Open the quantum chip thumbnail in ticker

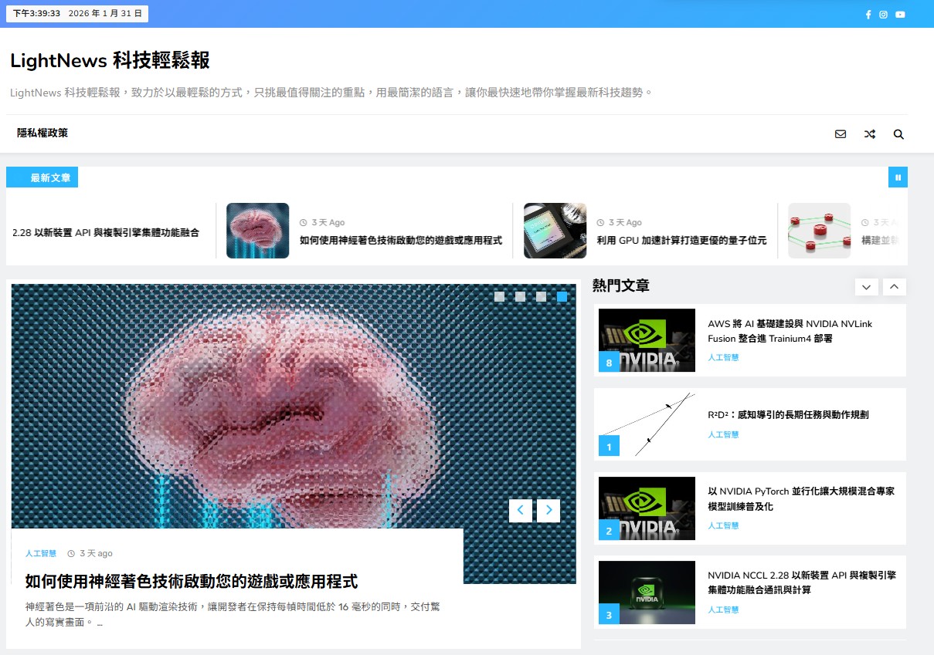(555, 231)
